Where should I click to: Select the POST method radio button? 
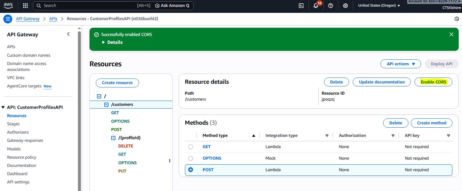191,170
